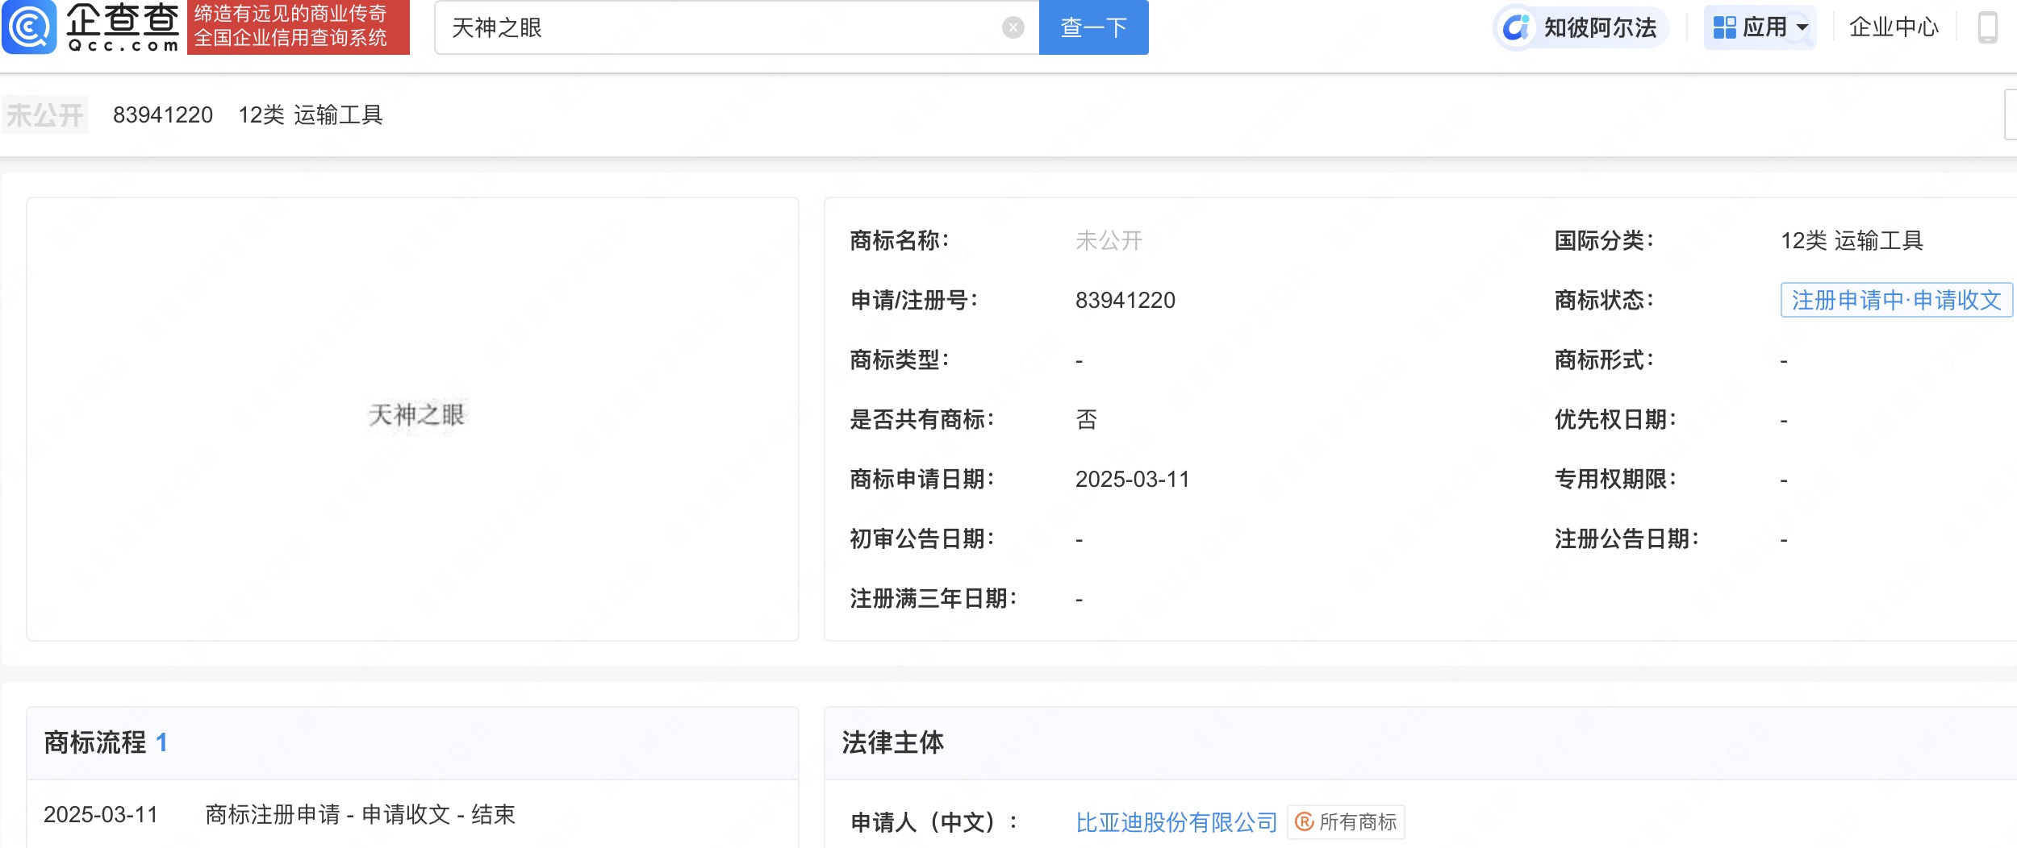Click the 商标流程 section heading
This screenshot has height=848, width=2017.
pos(95,742)
